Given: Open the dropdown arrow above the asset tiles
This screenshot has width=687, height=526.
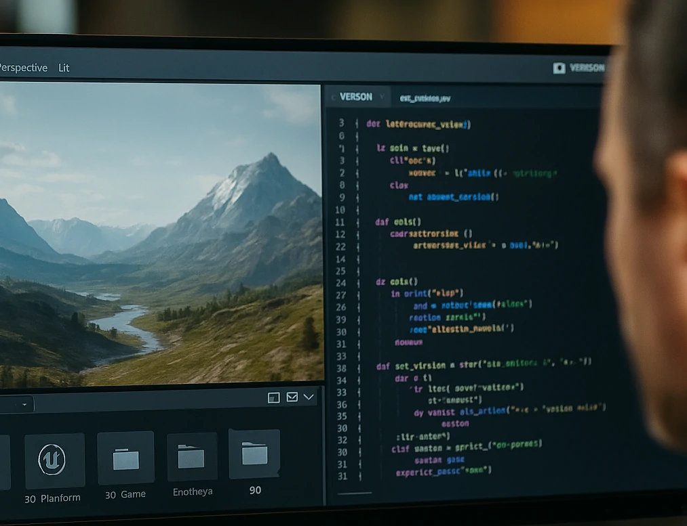Looking at the screenshot, I should [24, 404].
